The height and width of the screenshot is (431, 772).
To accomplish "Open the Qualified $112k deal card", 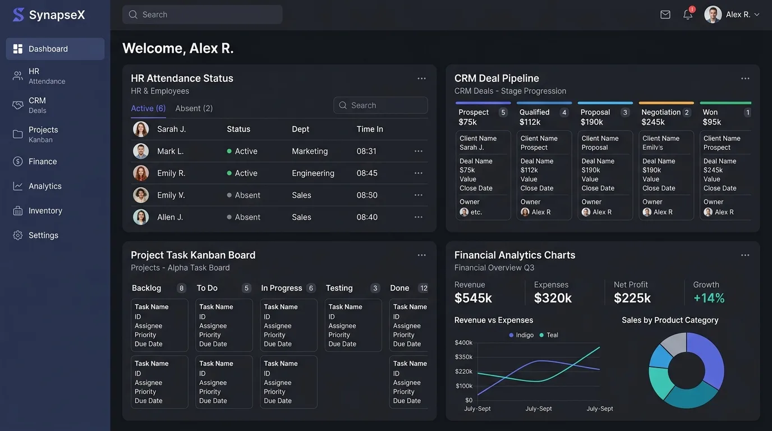I will tap(544, 175).
